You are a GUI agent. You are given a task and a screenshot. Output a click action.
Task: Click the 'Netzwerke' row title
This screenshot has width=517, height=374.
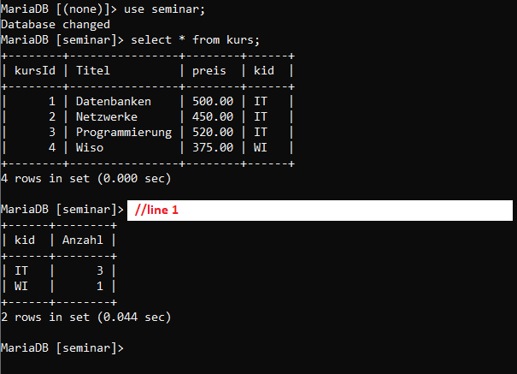pyautogui.click(x=107, y=117)
